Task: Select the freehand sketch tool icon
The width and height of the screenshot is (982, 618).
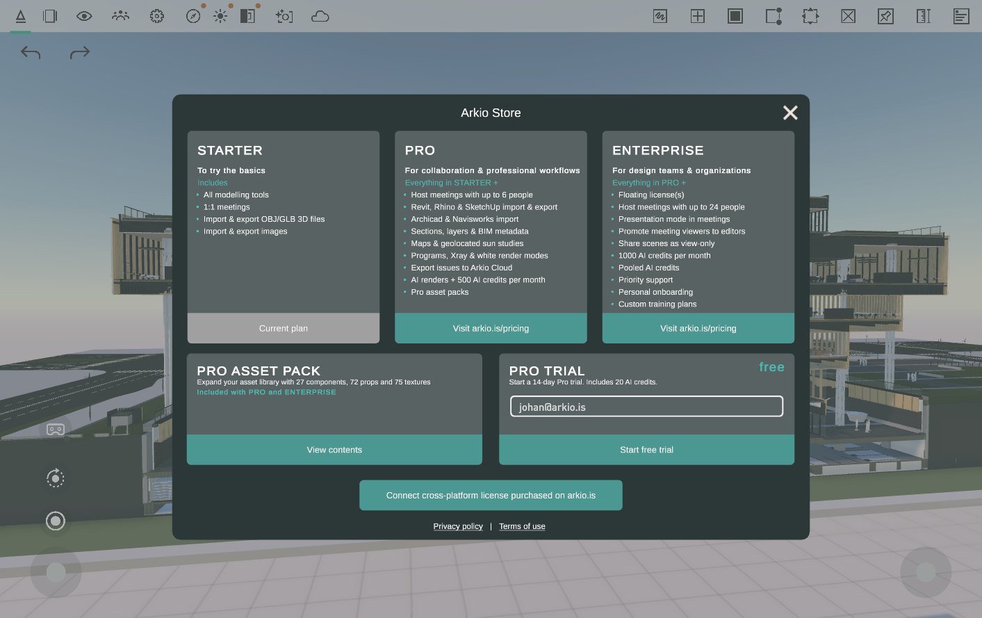Action: tap(660, 16)
